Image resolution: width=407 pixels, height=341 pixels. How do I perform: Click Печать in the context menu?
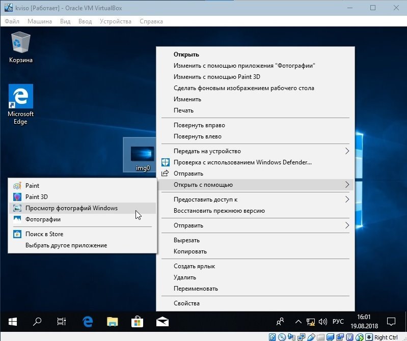click(255, 110)
